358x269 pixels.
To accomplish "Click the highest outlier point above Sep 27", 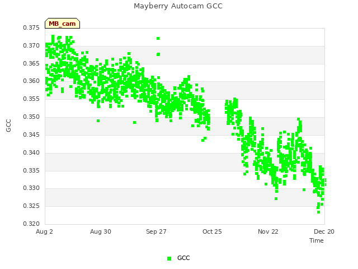I will pyautogui.click(x=158, y=39).
